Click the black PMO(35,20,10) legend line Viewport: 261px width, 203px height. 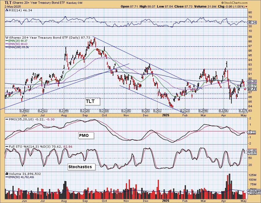(x=7, y=119)
